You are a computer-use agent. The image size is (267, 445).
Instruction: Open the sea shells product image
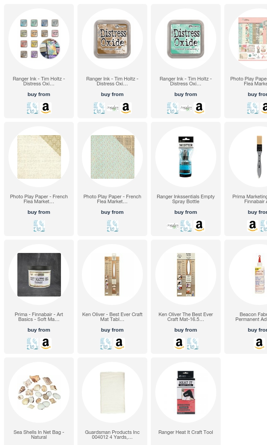(x=39, y=392)
